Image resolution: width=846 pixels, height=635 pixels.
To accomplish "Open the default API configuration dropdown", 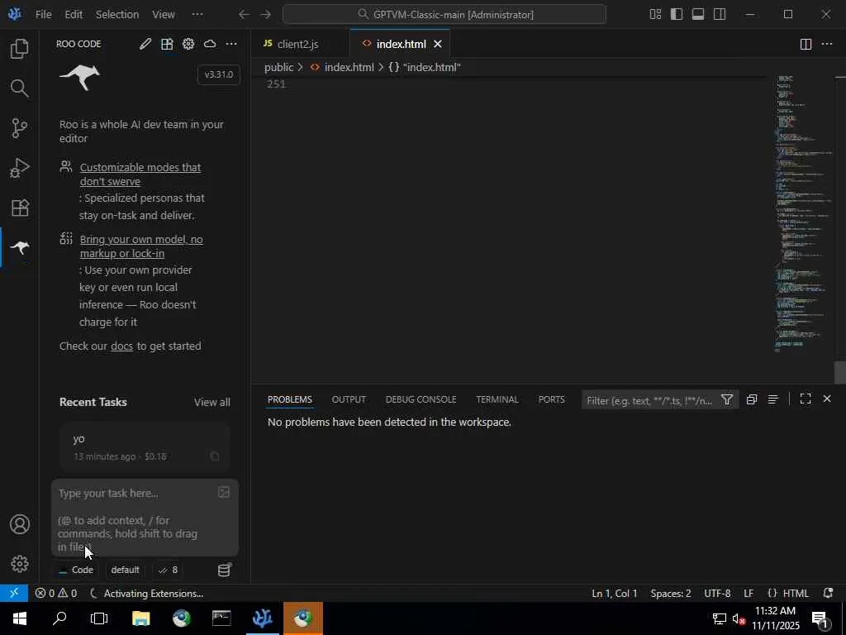I will point(126,571).
